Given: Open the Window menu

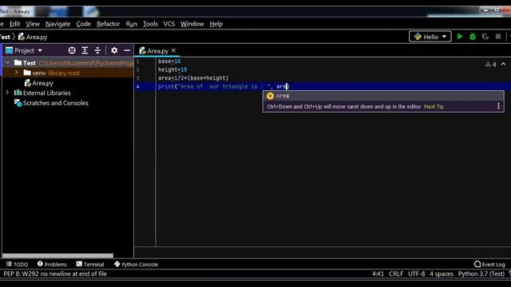Looking at the screenshot, I should click(192, 24).
